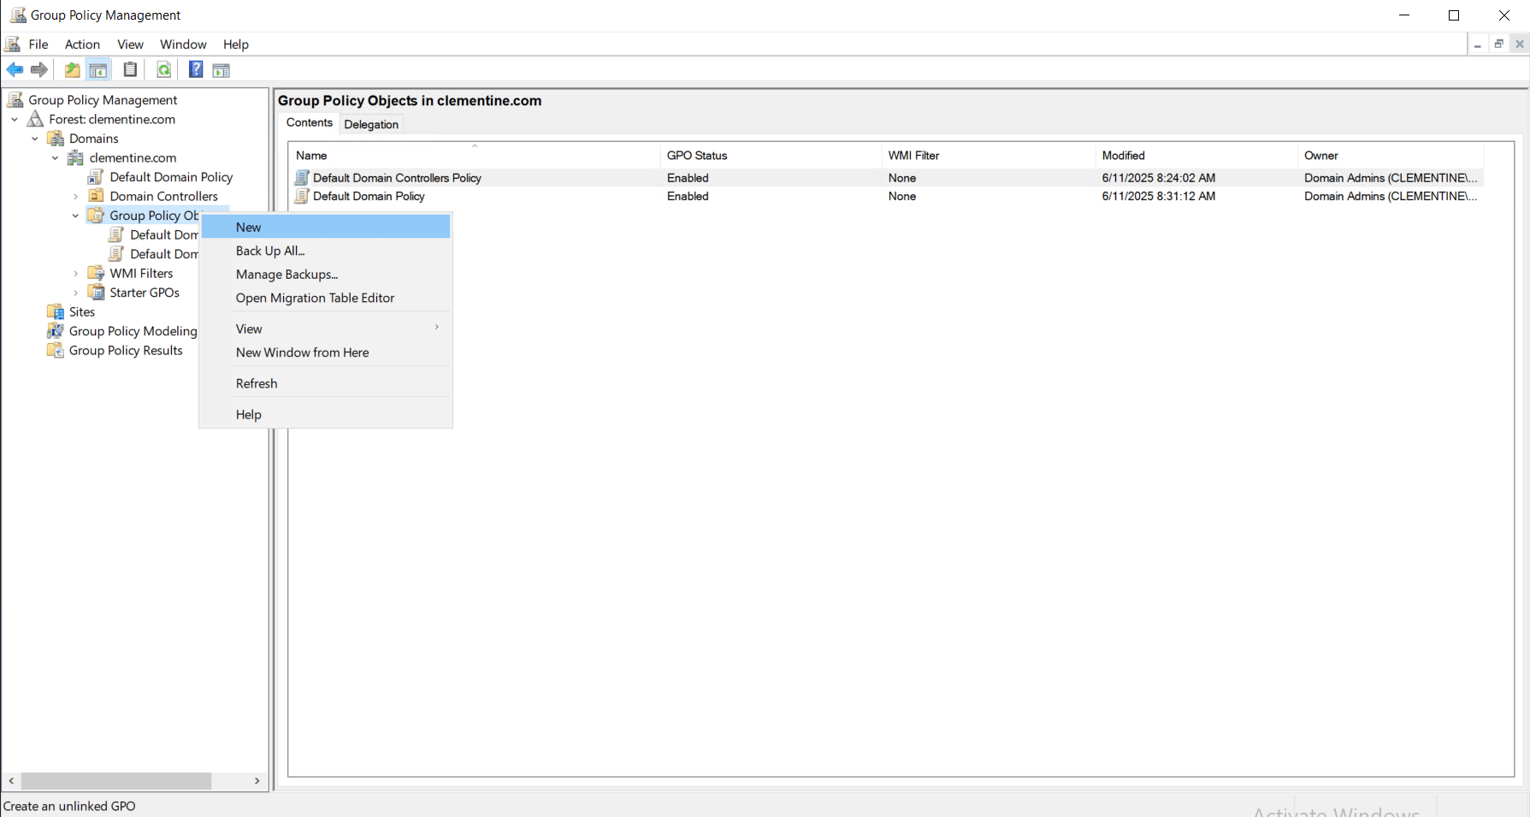Toggle the Show/Hide Console Tree toolbar icon

(98, 69)
